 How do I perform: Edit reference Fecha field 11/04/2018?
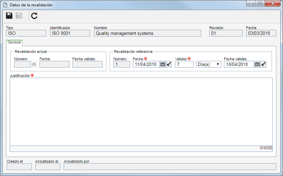coord(146,64)
